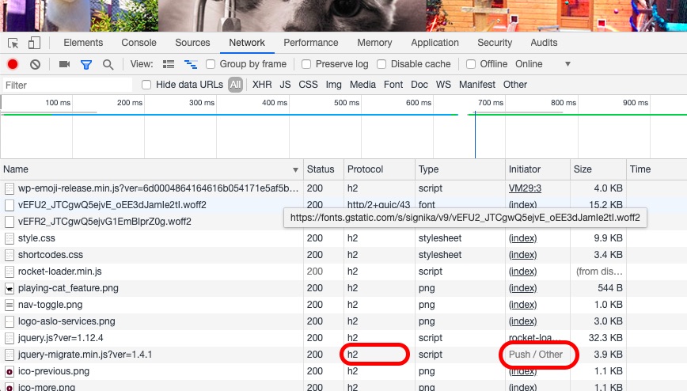Check the Disable cache option
This screenshot has width=687, height=391.
tap(381, 64)
